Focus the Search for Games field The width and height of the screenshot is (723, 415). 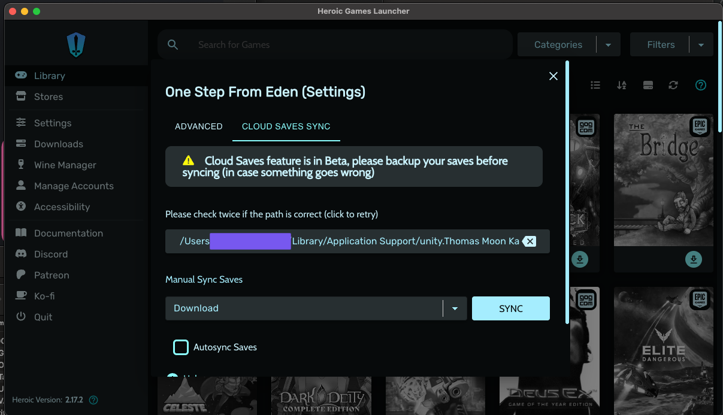pos(335,44)
